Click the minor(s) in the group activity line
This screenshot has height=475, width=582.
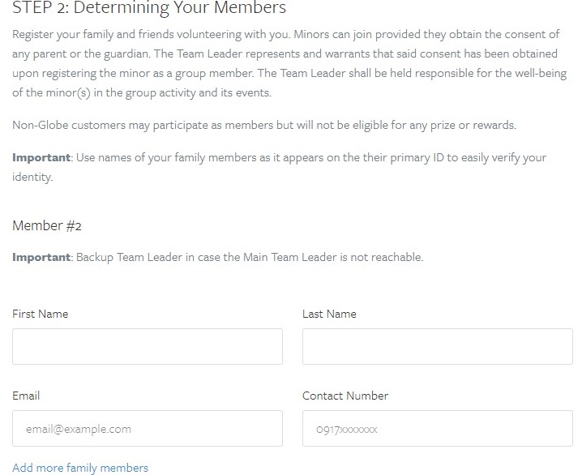click(142, 92)
